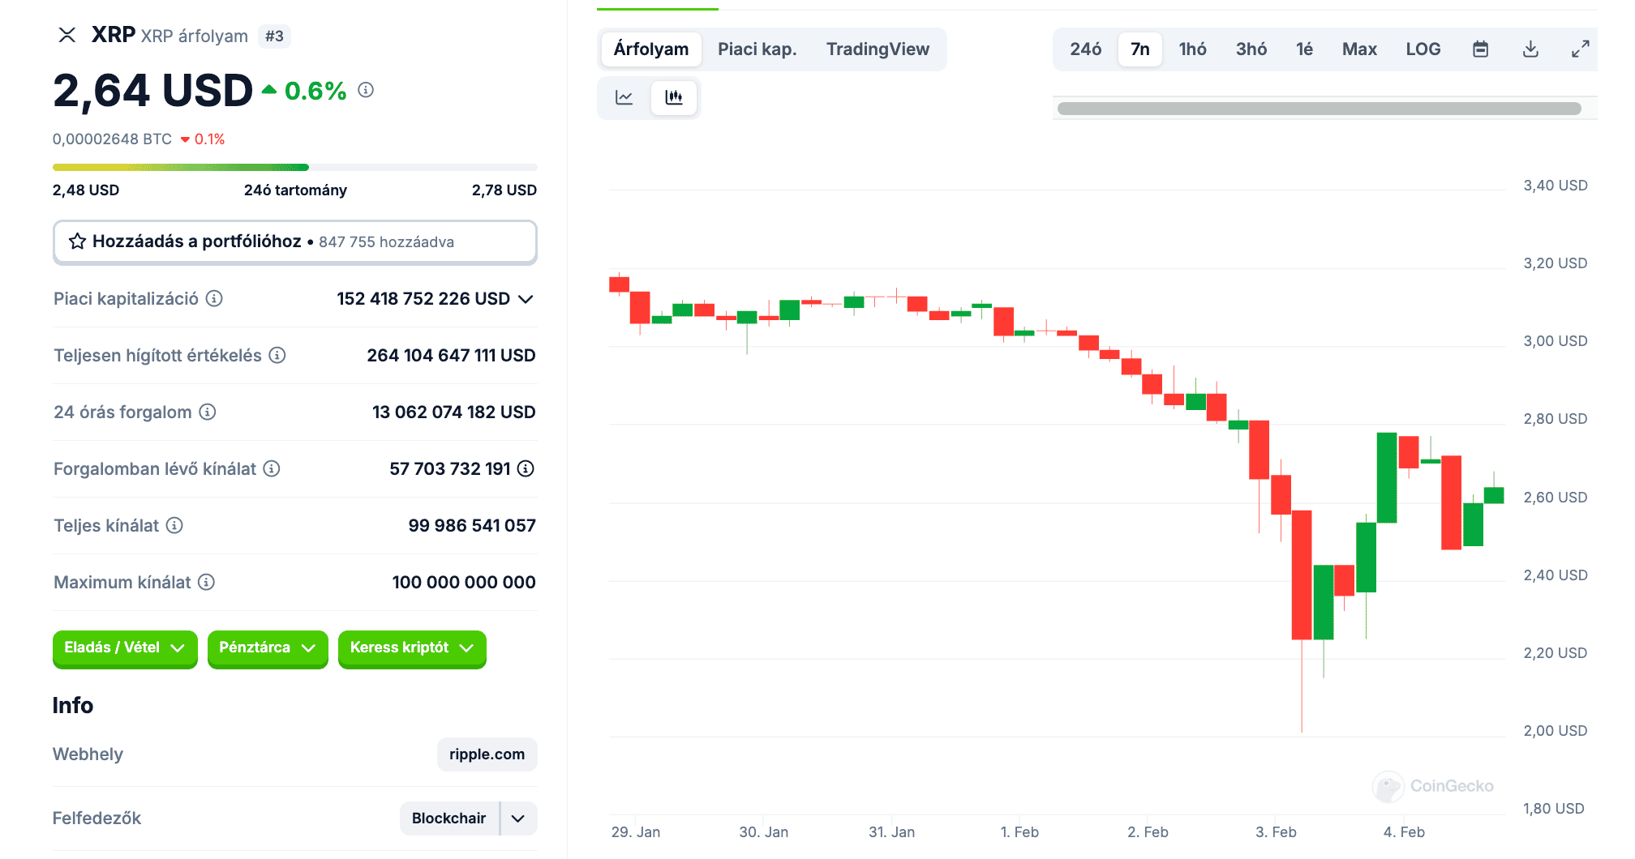1635x859 pixels.
Task: Click the 2,78 USD high range label
Action: [x=504, y=190]
